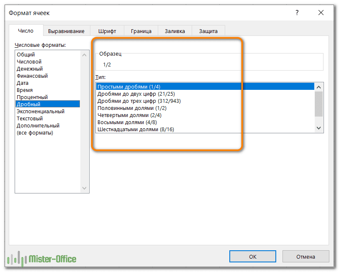The height and width of the screenshot is (272, 339).
Task: Go to the Граница tab
Action: [141, 31]
